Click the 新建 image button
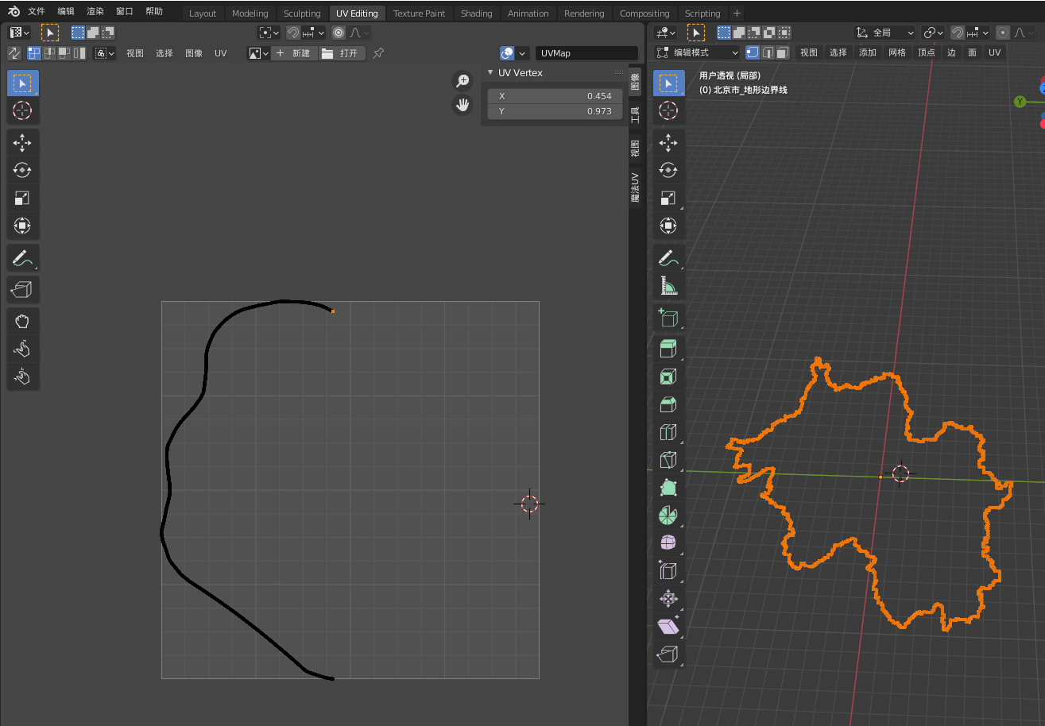This screenshot has height=726, width=1045. [x=295, y=53]
